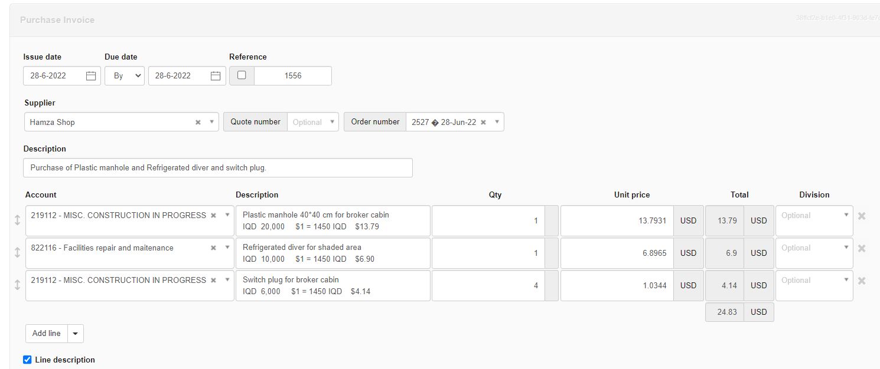Delete the Refrigerated diver line row
This screenshot has height=369, width=880.
pos(862,248)
